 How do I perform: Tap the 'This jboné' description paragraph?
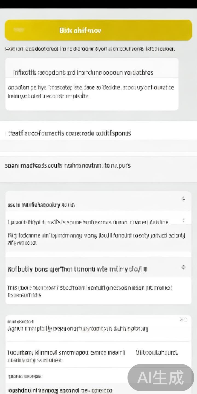click(90, 291)
